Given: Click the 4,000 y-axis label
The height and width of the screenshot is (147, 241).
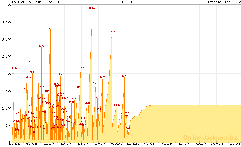Looking at the screenshot, I should (x=6, y=5).
